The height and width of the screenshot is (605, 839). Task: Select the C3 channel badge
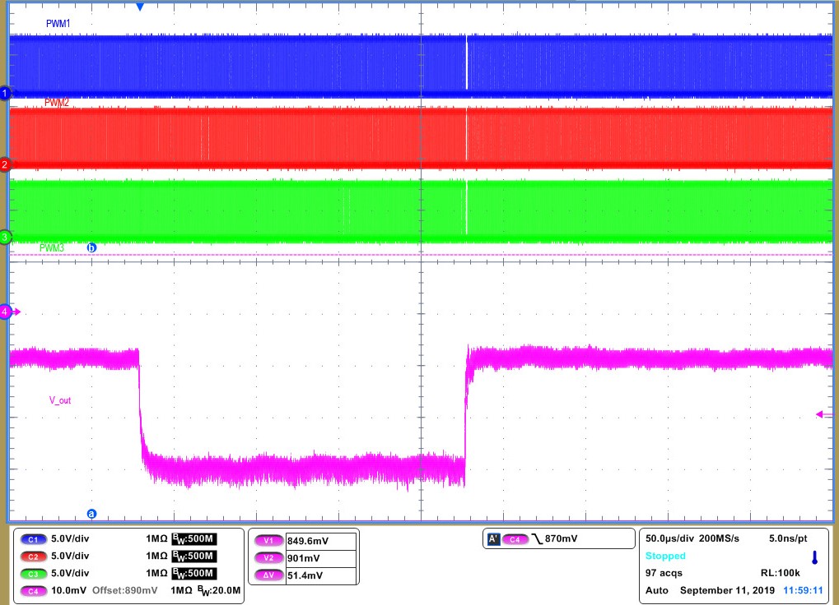[34, 574]
